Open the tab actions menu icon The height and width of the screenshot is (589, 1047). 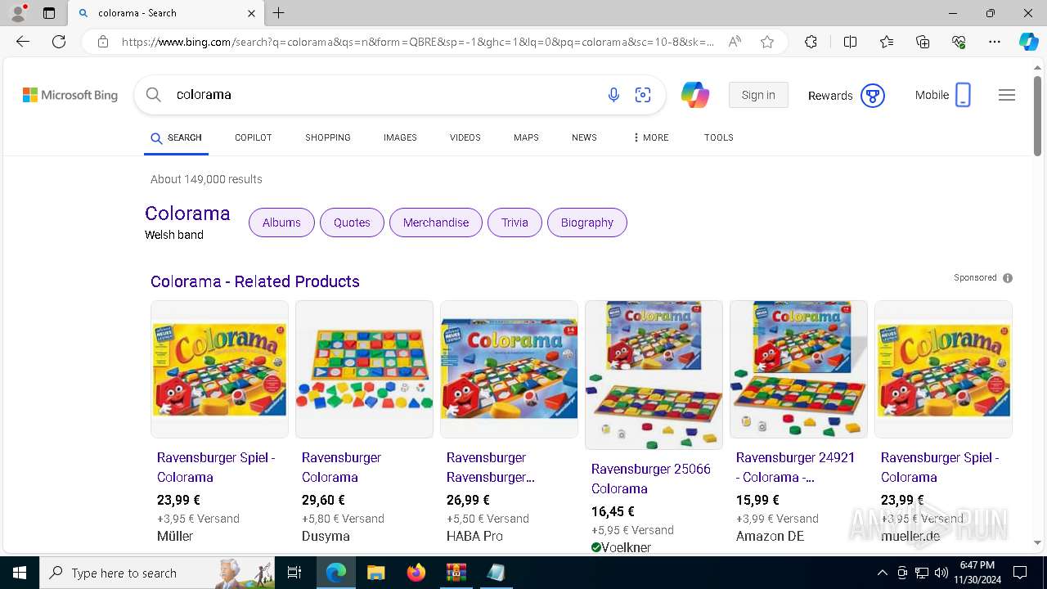pyautogui.click(x=49, y=13)
